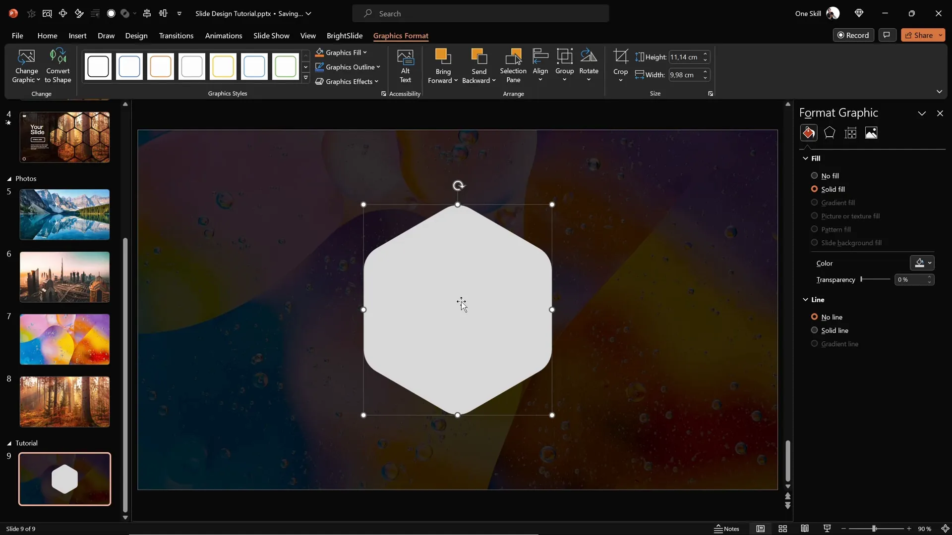Select the Fill & Line tab in Format Graphic pane

808,133
